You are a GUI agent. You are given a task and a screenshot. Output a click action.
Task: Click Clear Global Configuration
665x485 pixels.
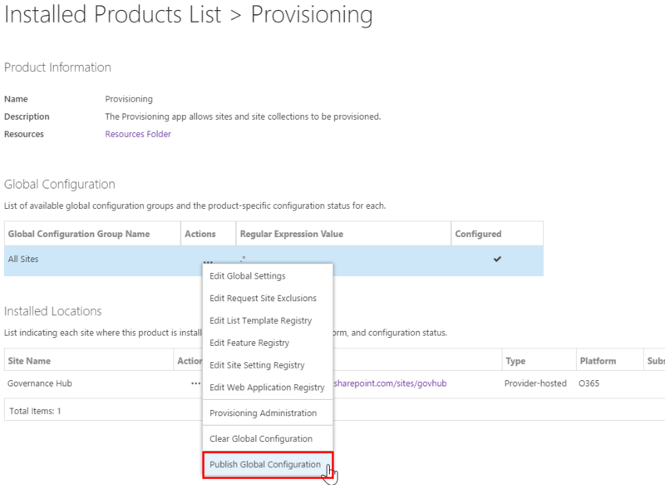pos(261,438)
